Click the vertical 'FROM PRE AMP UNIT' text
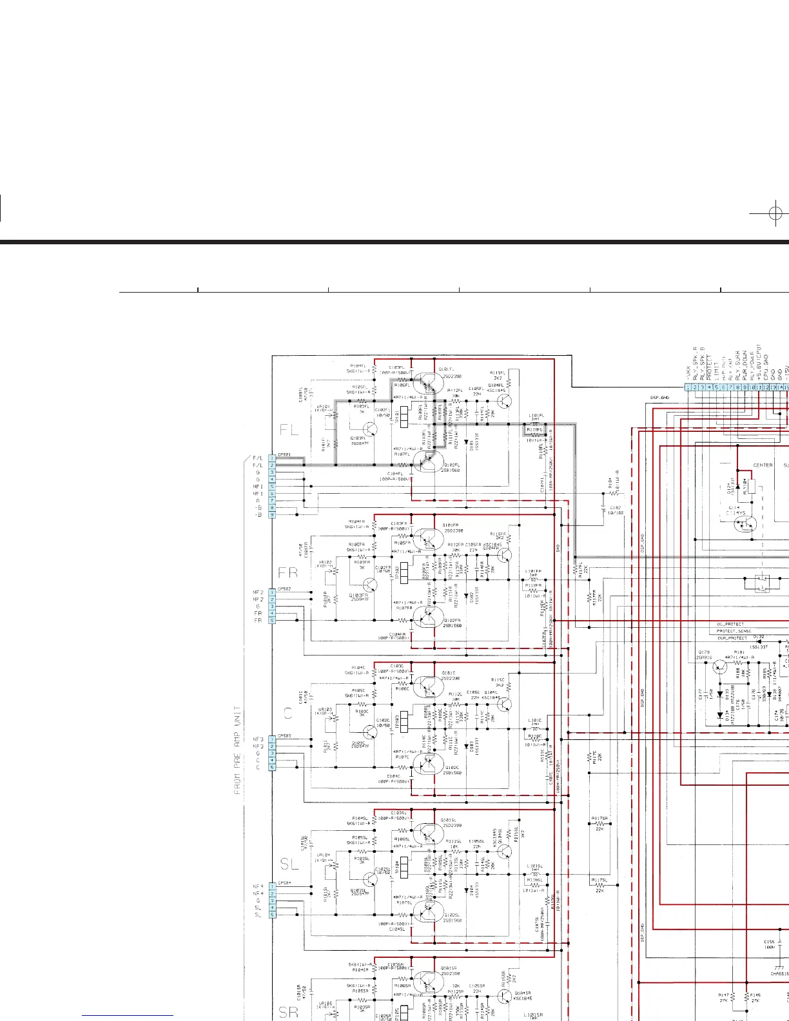The height and width of the screenshot is (1021, 789). pyautogui.click(x=237, y=750)
